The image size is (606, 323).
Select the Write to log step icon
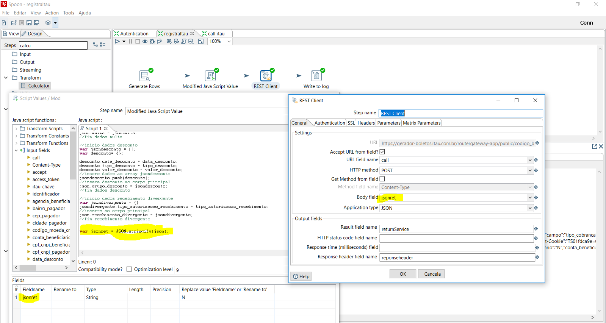[316, 76]
